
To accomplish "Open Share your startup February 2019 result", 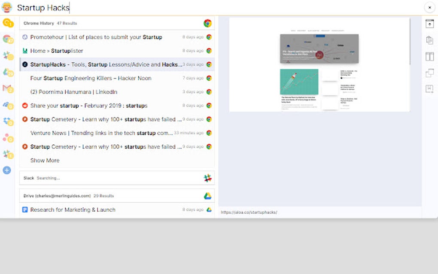I will [x=117, y=105].
